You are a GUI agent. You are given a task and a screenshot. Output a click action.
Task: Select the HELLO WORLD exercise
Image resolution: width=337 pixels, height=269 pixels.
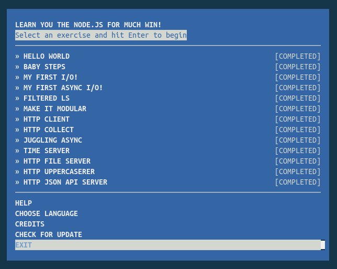click(168, 56)
